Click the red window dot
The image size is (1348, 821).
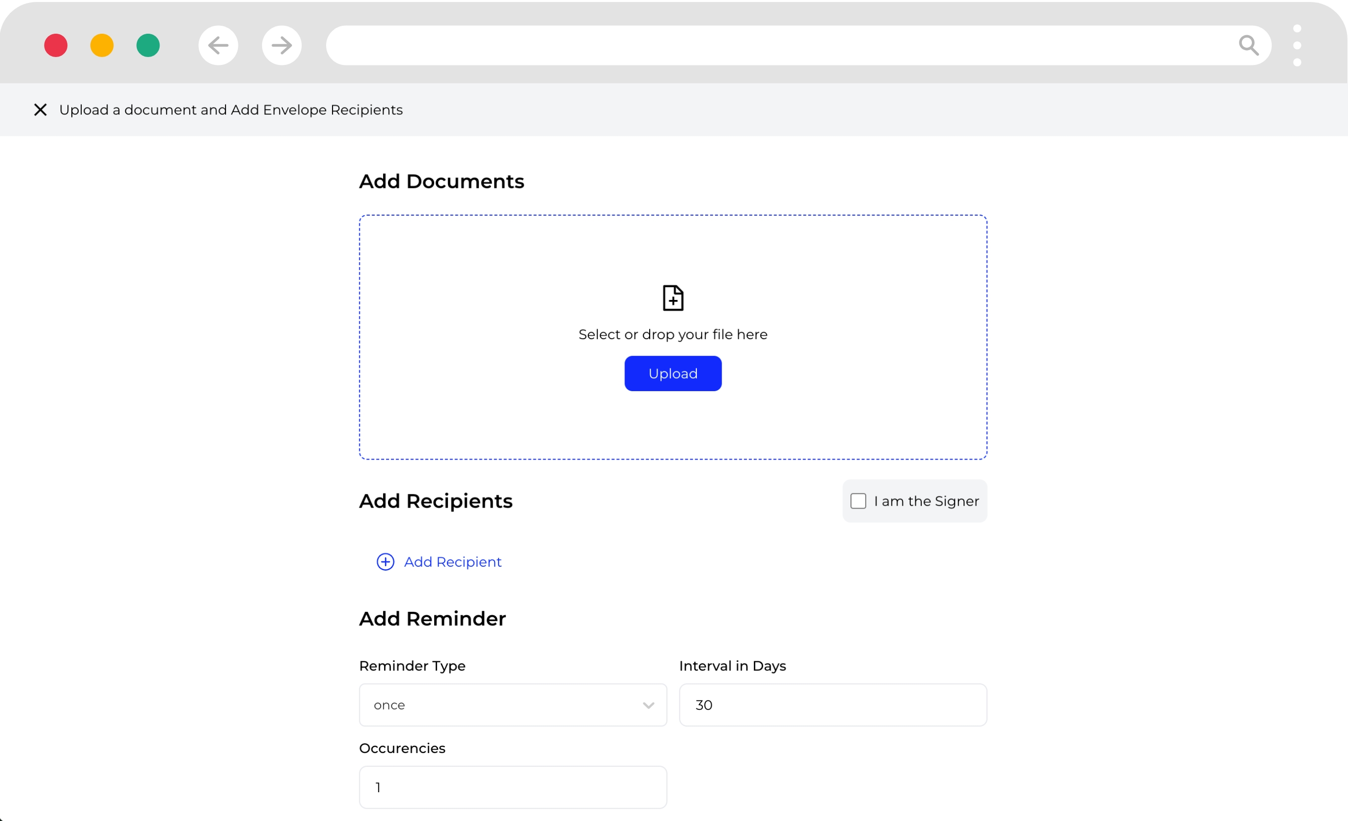coord(56,46)
